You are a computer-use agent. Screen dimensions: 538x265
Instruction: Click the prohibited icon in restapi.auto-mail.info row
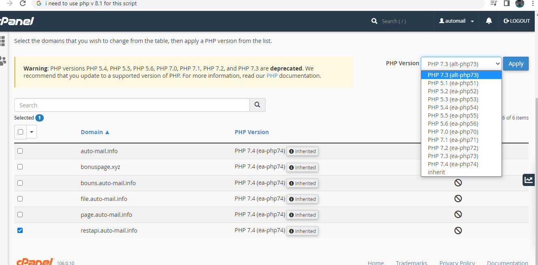[x=458, y=231]
